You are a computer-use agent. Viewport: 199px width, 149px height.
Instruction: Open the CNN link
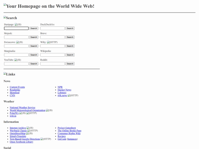point(12,95)
